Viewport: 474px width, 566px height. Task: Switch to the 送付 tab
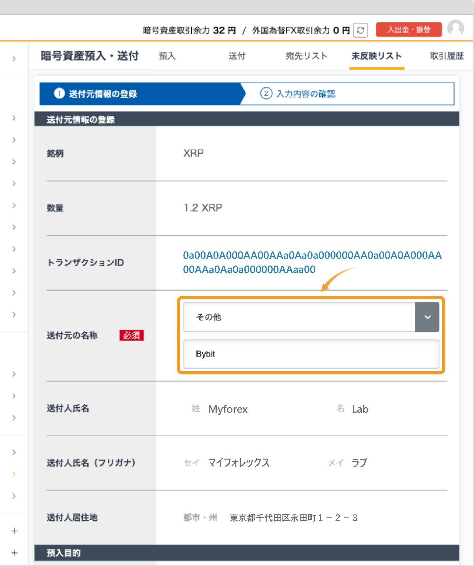pyautogui.click(x=237, y=56)
